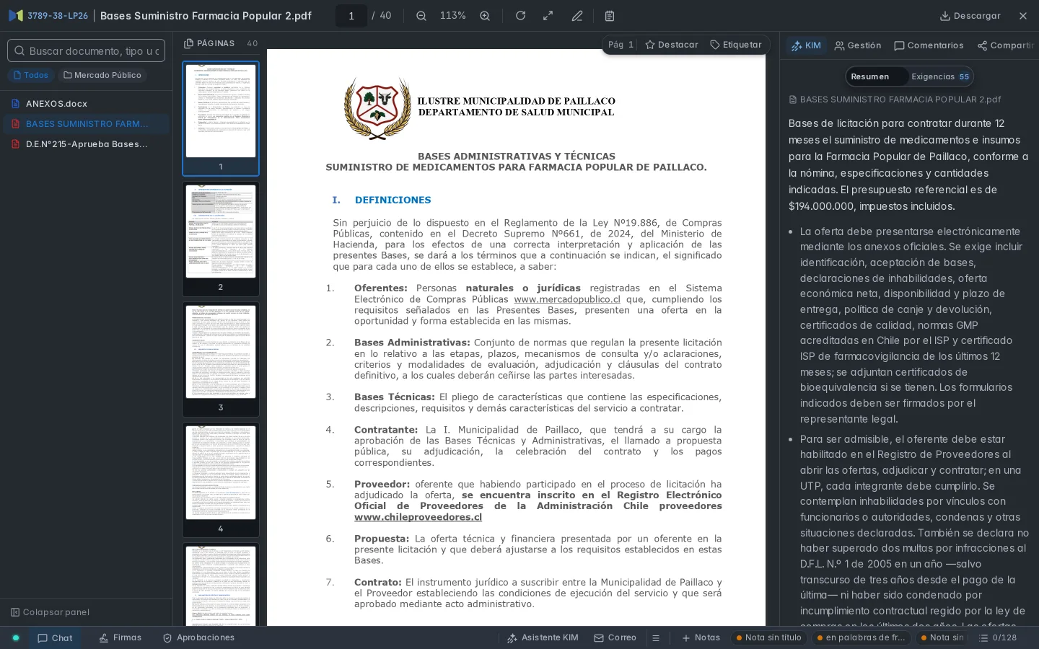
Task: Switch to the KIM tab
Action: (x=806, y=45)
